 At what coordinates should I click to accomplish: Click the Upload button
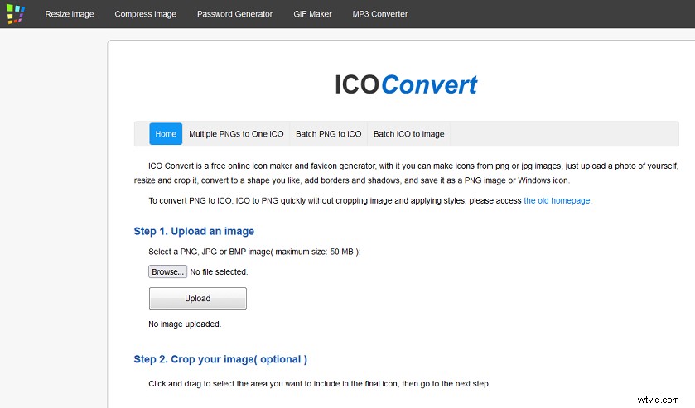[x=198, y=298]
